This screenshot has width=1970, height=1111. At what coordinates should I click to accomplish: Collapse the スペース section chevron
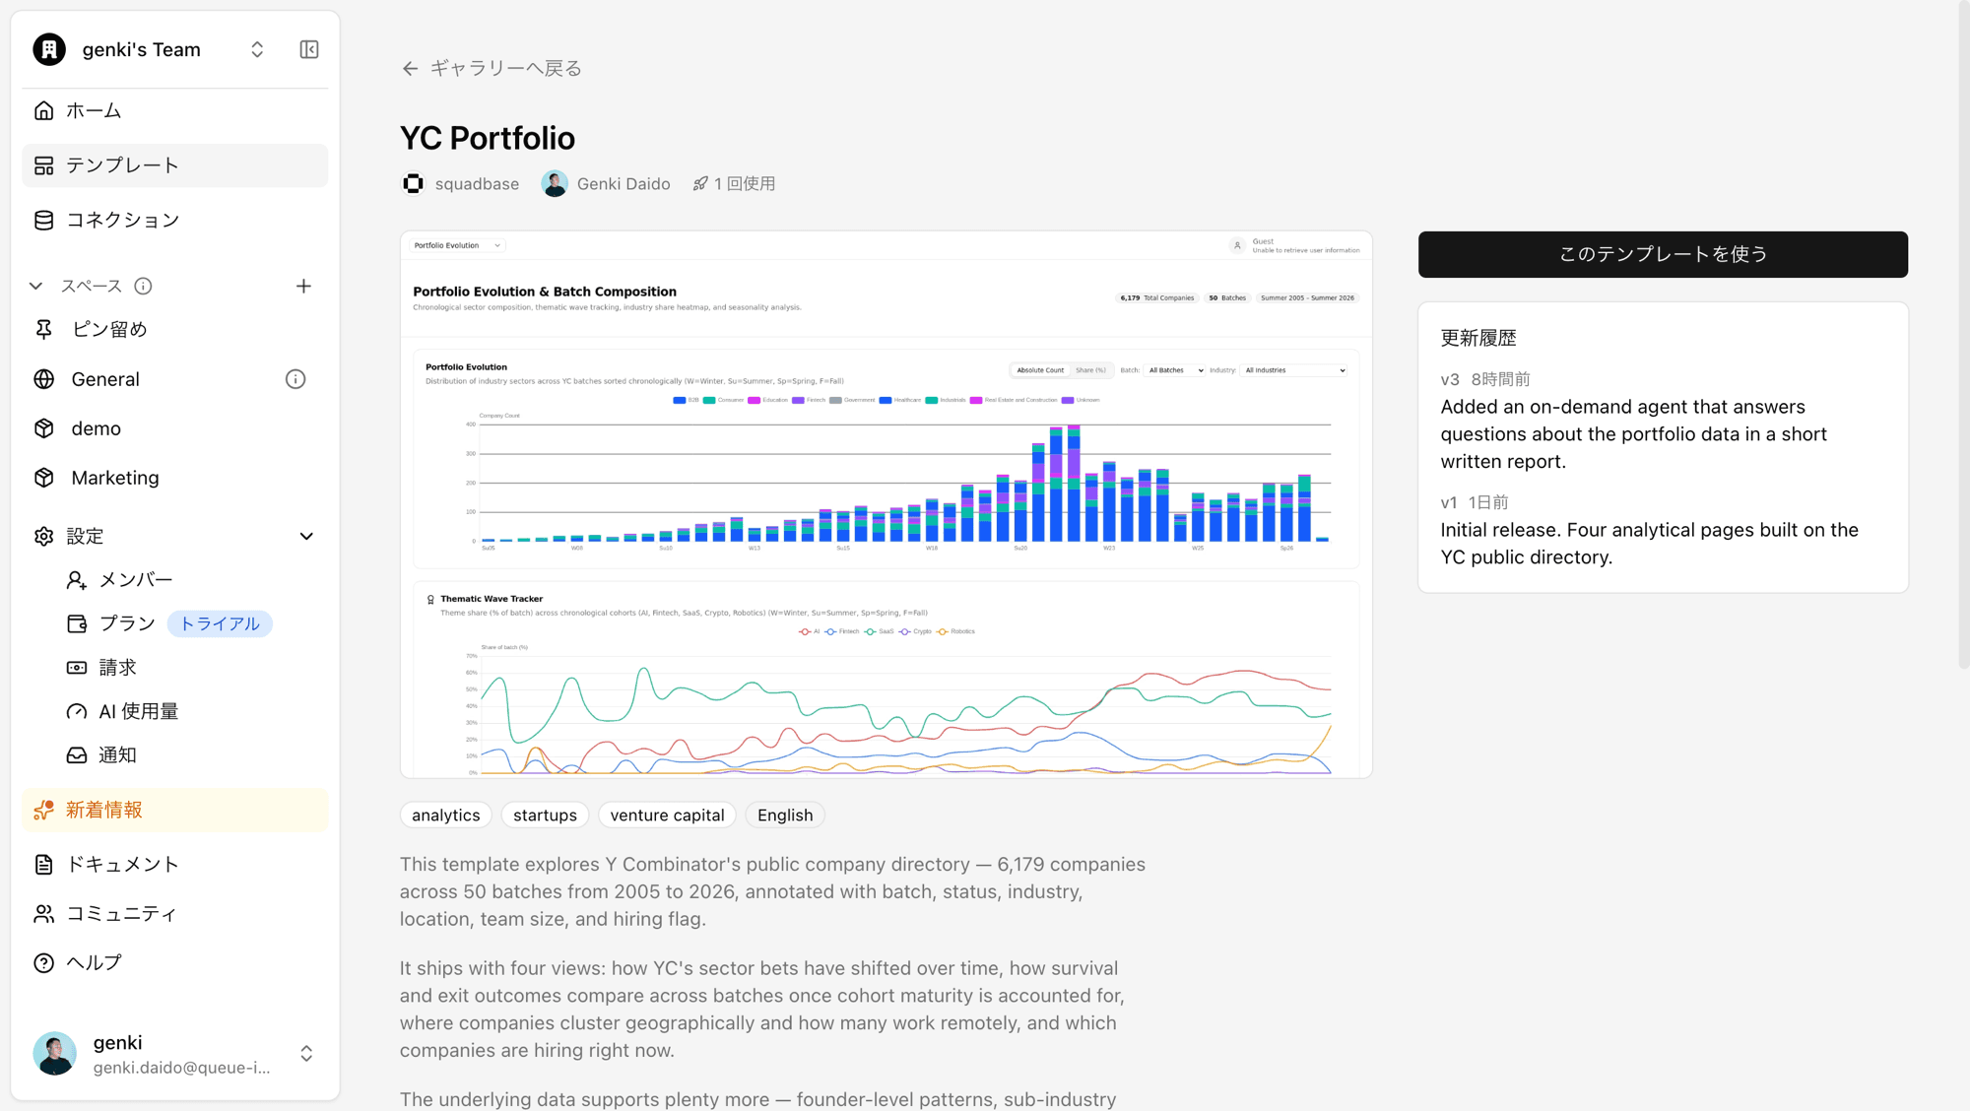[36, 286]
